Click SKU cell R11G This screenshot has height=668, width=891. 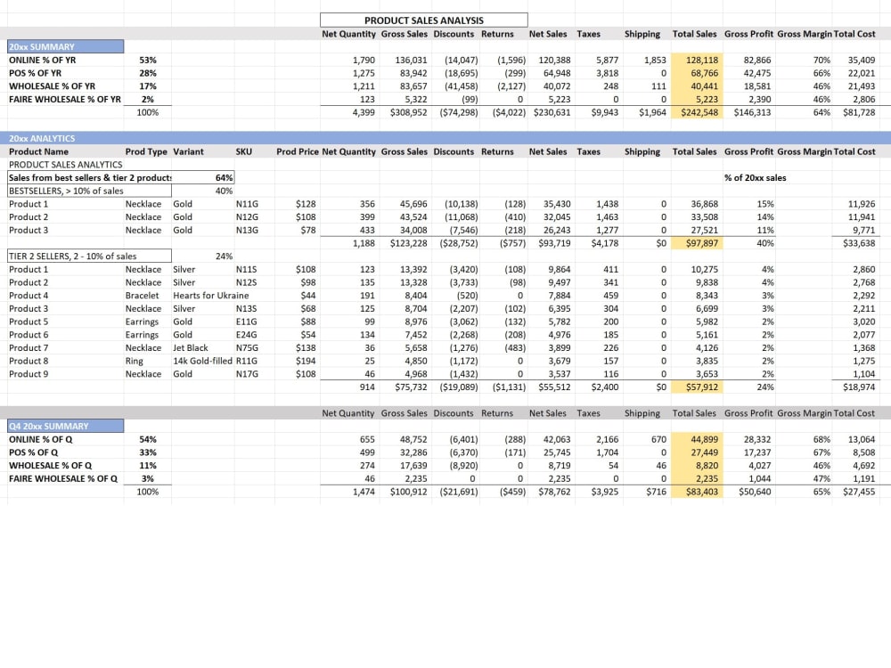[247, 360]
